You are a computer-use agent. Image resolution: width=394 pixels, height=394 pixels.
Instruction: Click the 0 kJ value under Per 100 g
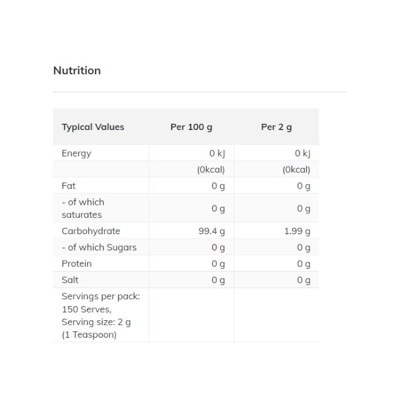217,153
